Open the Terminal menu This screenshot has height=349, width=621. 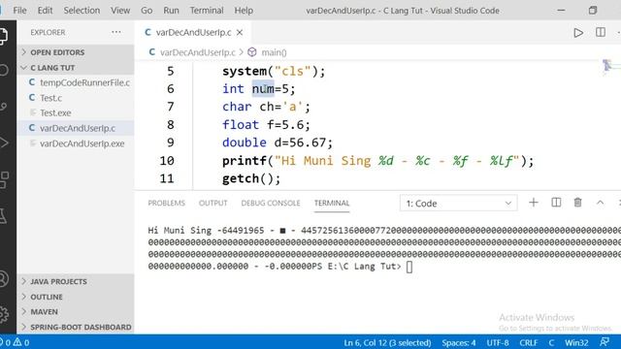click(x=207, y=11)
